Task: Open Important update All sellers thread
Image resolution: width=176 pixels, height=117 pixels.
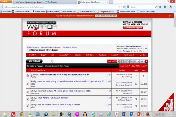Action: pyautogui.click(x=64, y=91)
